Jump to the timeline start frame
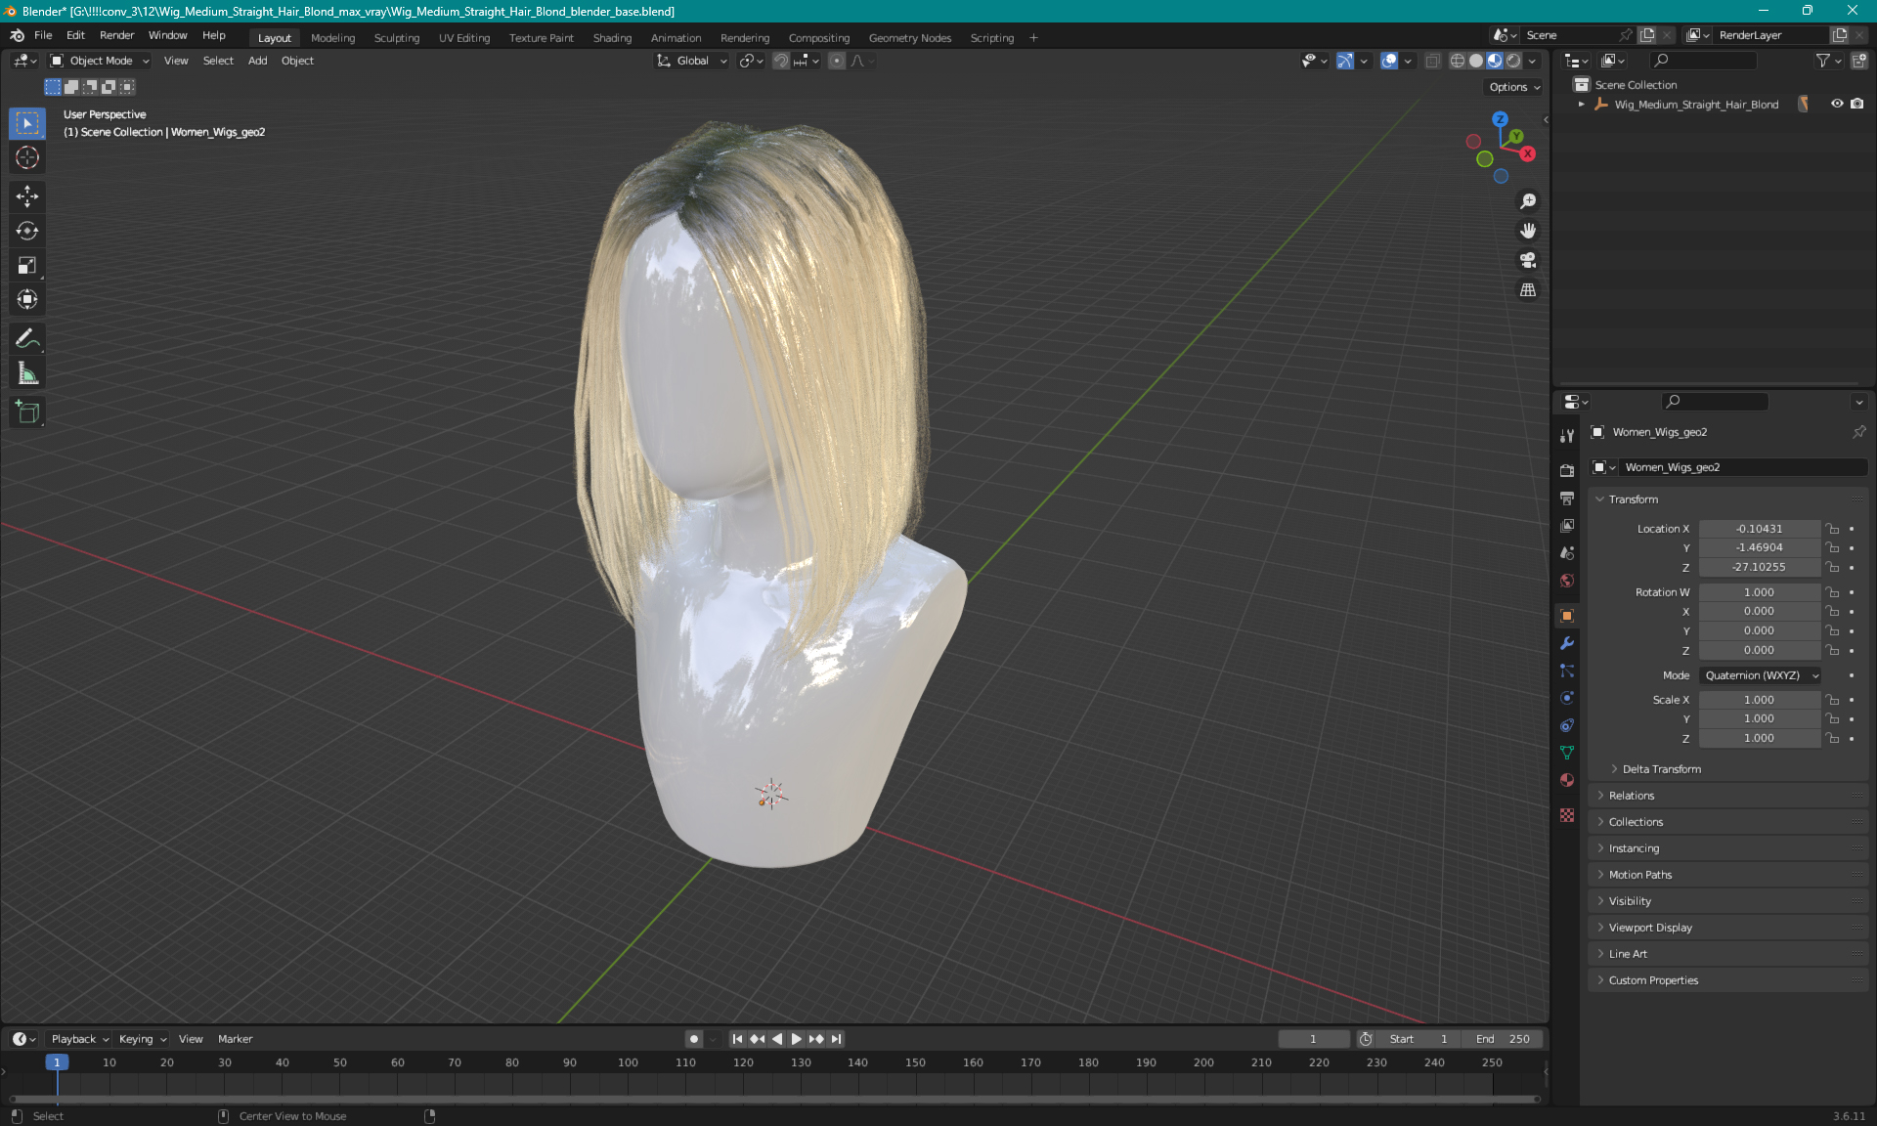This screenshot has width=1877, height=1126. [737, 1039]
